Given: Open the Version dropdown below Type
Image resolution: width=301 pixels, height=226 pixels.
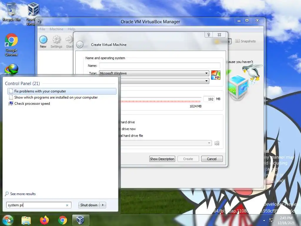Looking at the screenshot, I should tap(165, 81).
